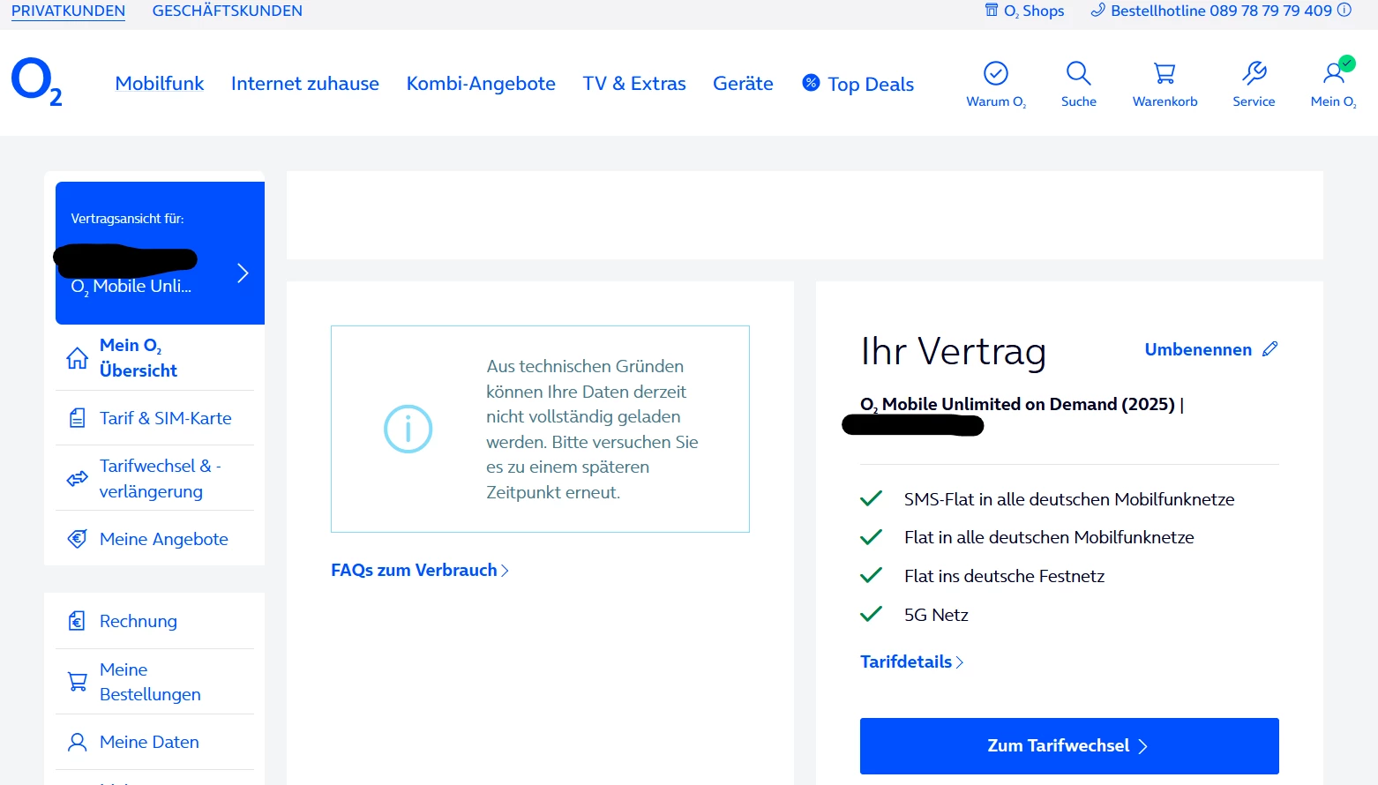Click the invoice icon beside Rechnung
1378x785 pixels.
[x=78, y=621]
